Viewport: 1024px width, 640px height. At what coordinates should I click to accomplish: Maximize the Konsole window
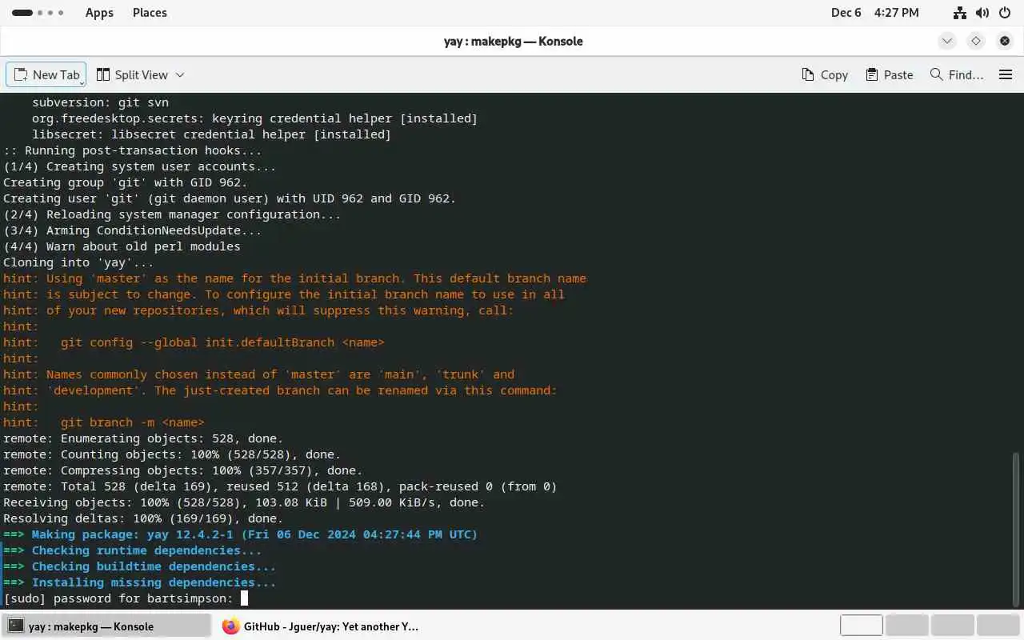tap(976, 41)
